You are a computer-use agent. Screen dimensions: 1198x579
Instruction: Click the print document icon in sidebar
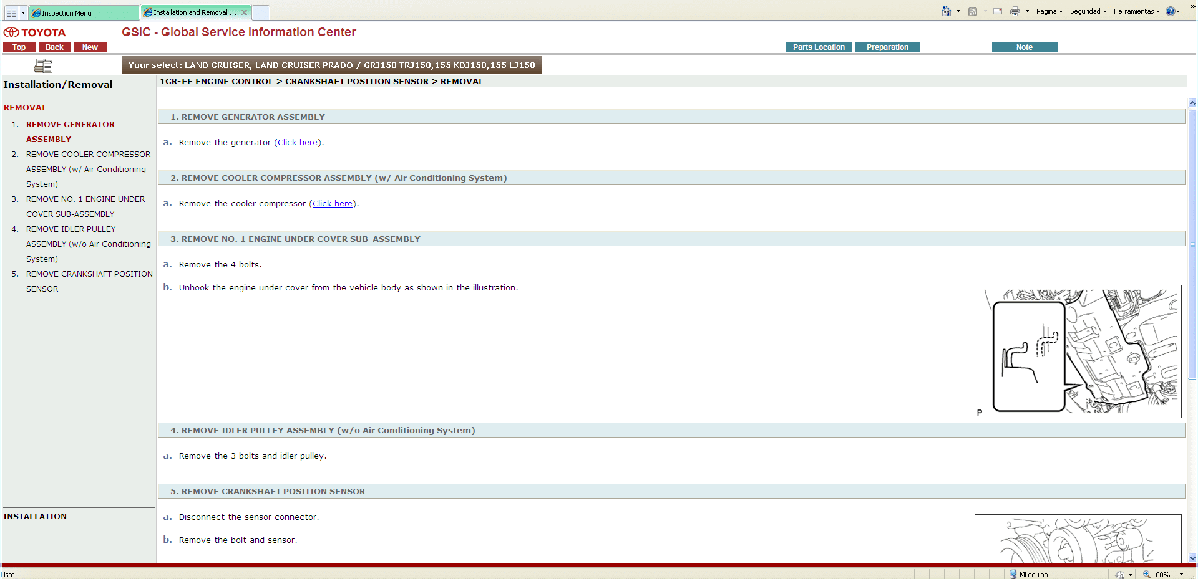pyautogui.click(x=43, y=65)
